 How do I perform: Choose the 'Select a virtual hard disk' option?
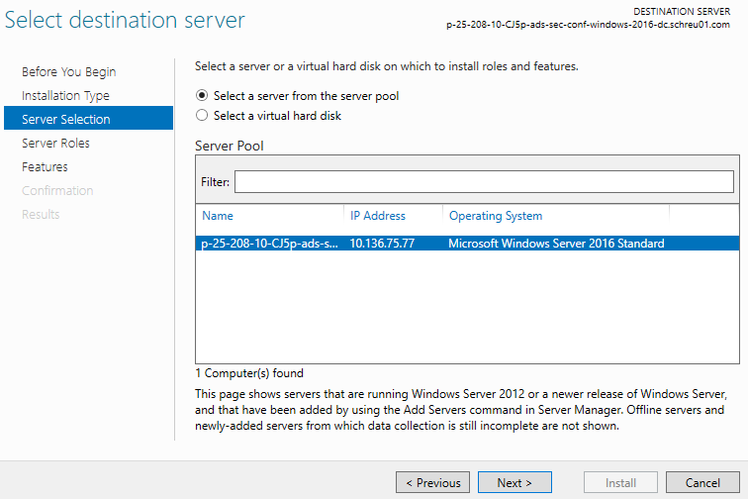pyautogui.click(x=203, y=116)
